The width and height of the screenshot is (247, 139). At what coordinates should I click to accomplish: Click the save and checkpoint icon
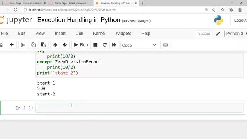[x=1, y=45]
